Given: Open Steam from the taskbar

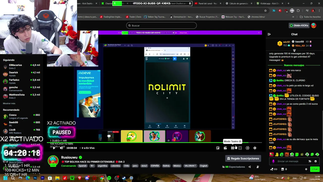Looking at the screenshot, I should [x=124, y=178].
